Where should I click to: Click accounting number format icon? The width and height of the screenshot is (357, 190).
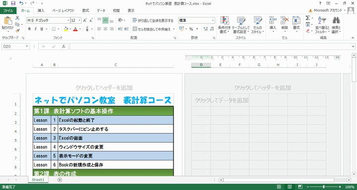tap(181, 29)
